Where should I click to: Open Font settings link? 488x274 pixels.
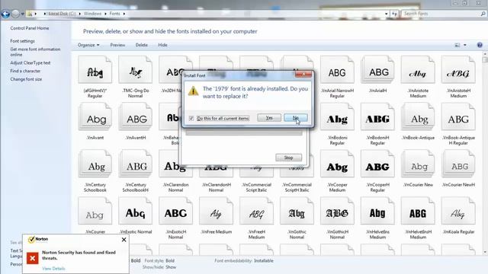pyautogui.click(x=22, y=41)
